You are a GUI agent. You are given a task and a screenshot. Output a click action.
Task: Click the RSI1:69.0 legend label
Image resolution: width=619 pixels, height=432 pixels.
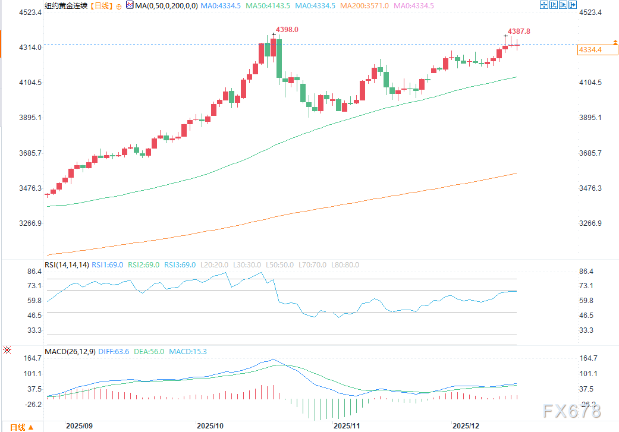pyautogui.click(x=108, y=265)
